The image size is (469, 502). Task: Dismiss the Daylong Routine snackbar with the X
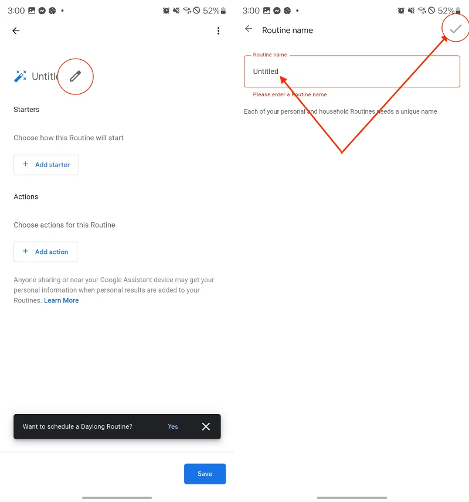point(206,426)
